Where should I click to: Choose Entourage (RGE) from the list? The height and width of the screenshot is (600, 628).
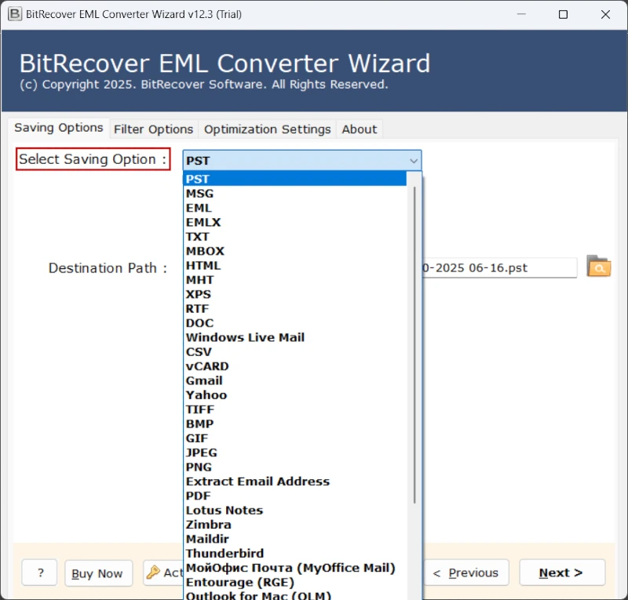tap(295, 583)
